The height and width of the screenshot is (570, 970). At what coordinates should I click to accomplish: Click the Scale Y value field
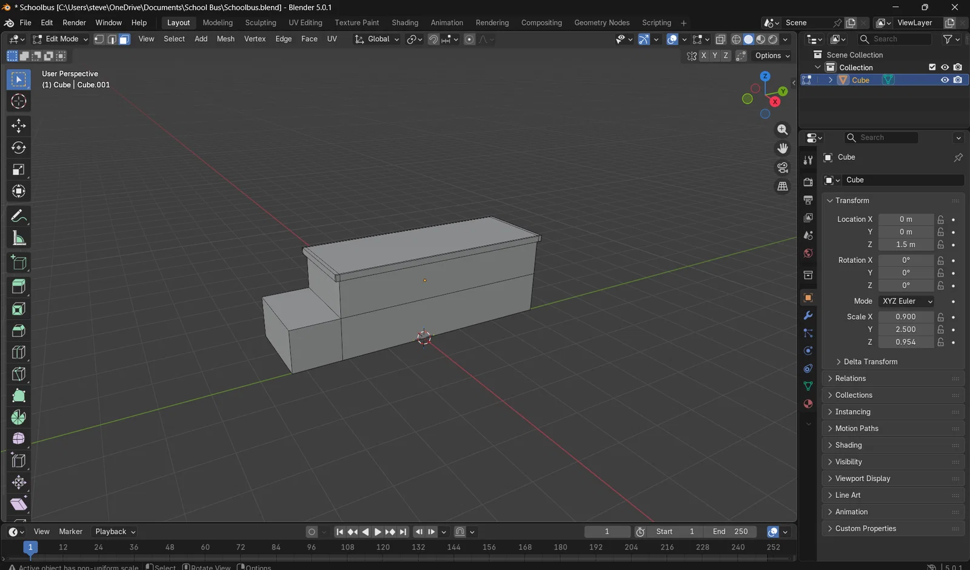905,330
